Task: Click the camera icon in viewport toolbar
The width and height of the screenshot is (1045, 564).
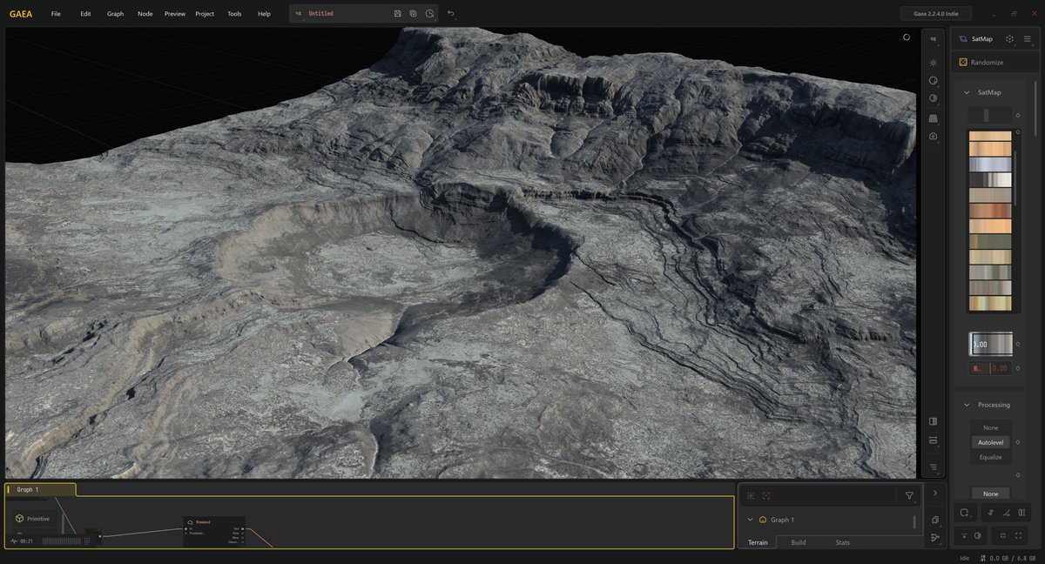Action: [933, 137]
